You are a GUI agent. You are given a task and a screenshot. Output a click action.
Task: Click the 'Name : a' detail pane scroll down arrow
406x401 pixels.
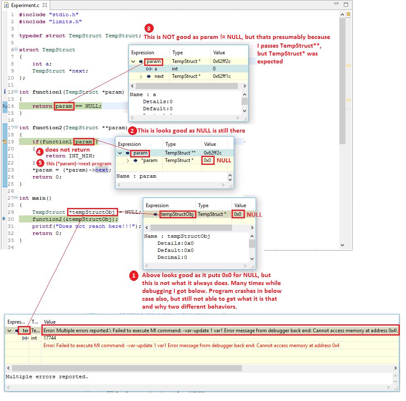(244, 111)
